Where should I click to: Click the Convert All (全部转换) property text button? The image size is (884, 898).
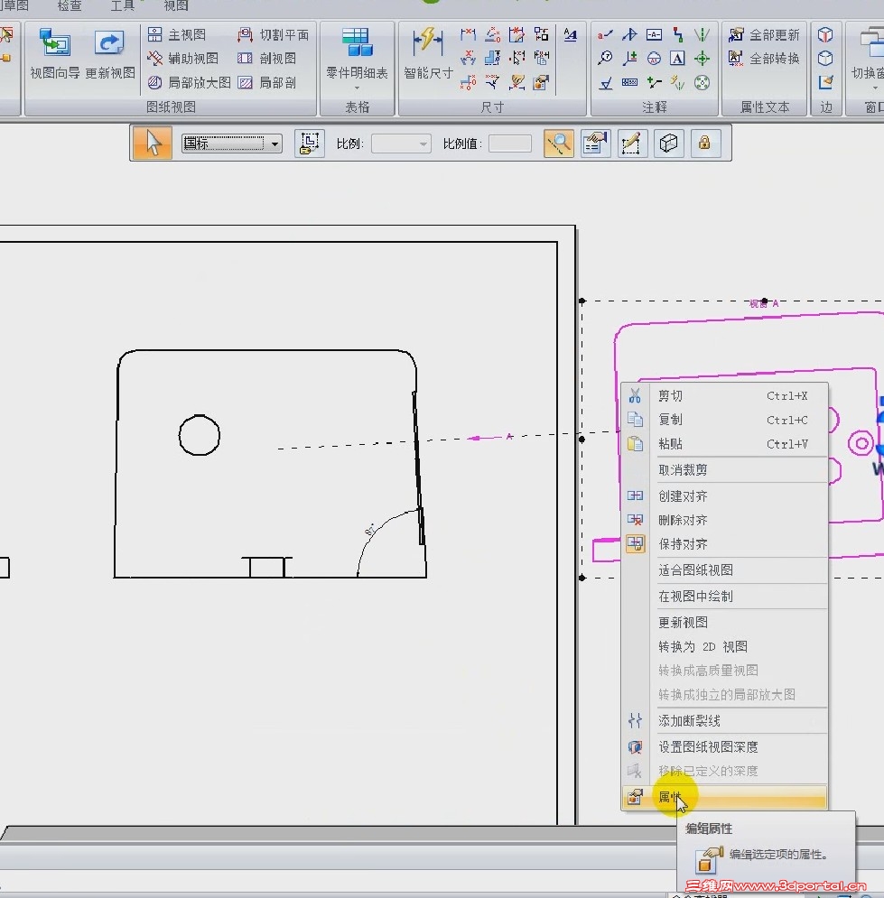pos(764,59)
